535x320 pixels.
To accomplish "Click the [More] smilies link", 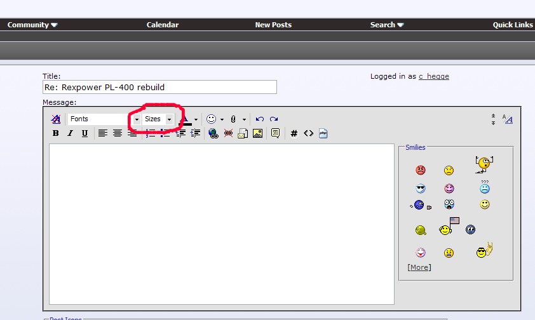I will (x=419, y=267).
